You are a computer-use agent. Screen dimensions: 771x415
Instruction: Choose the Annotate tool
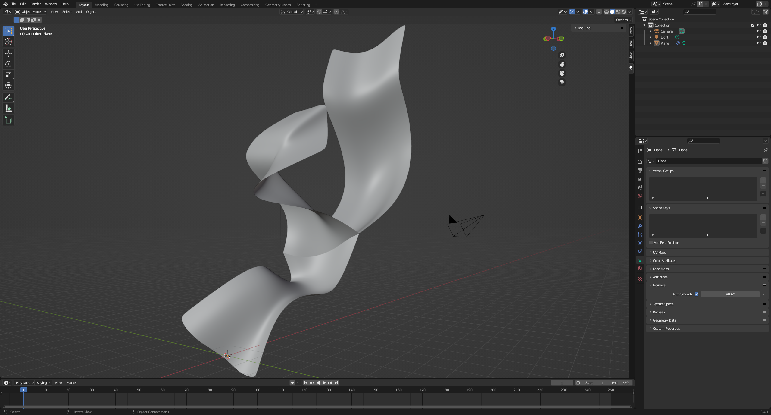click(x=8, y=97)
